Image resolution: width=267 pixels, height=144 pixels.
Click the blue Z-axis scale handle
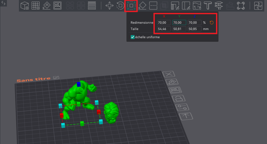tap(79, 84)
